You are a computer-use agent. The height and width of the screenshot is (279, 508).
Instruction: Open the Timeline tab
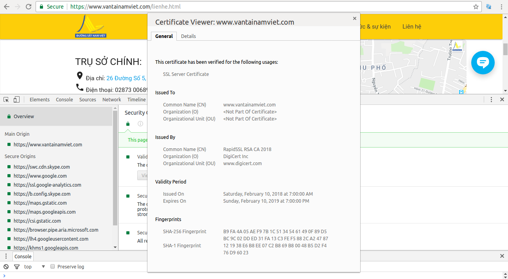click(136, 99)
